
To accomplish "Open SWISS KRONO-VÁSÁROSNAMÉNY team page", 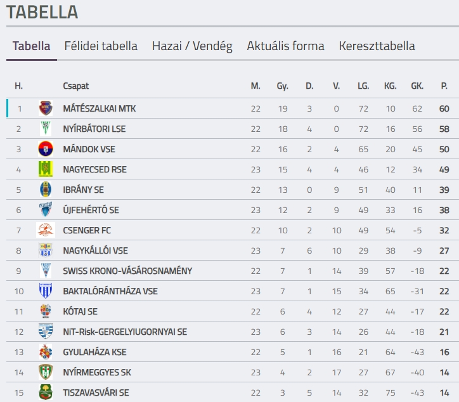I will click(127, 271).
